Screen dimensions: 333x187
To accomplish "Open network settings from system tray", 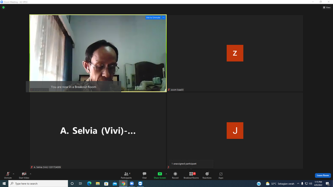I will (x=306, y=183).
